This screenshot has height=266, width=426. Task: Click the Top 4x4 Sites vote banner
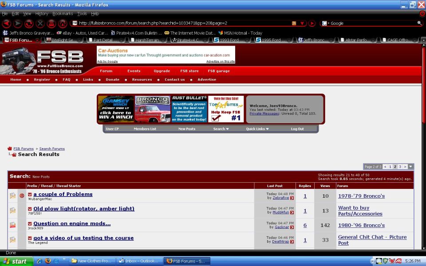pos(226,109)
